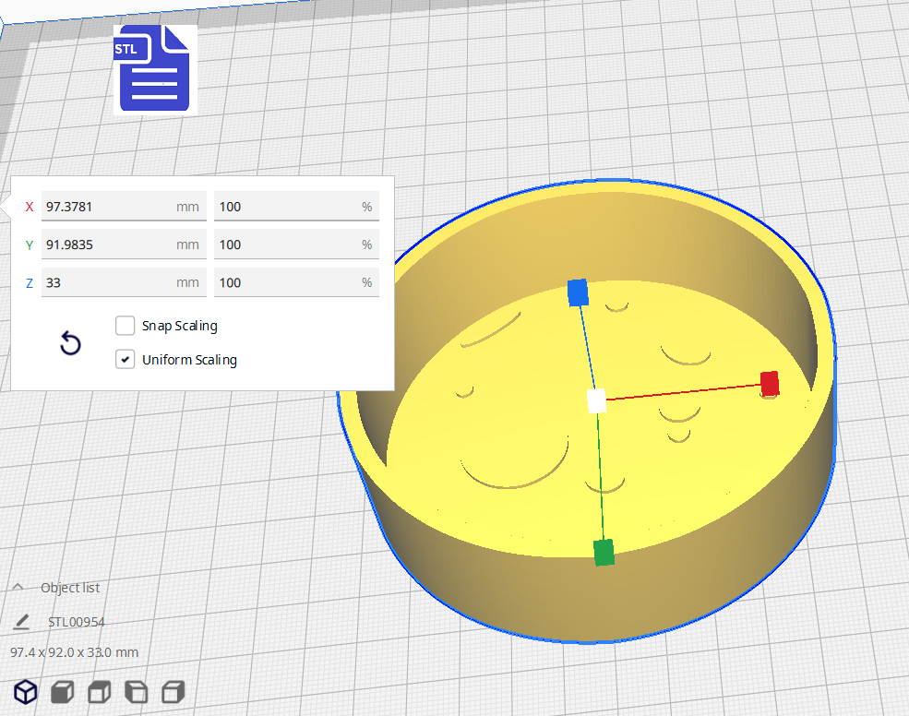Disable the Uniform Scaling checkbox
Screen dimensions: 909x716
pyautogui.click(x=126, y=360)
